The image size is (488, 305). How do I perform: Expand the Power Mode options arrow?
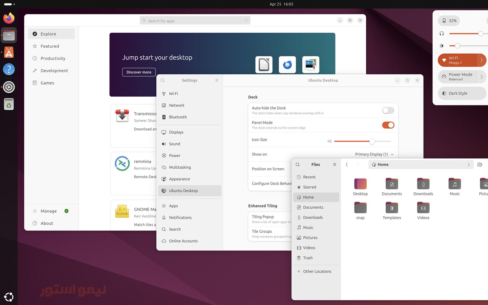pyautogui.click(x=482, y=77)
